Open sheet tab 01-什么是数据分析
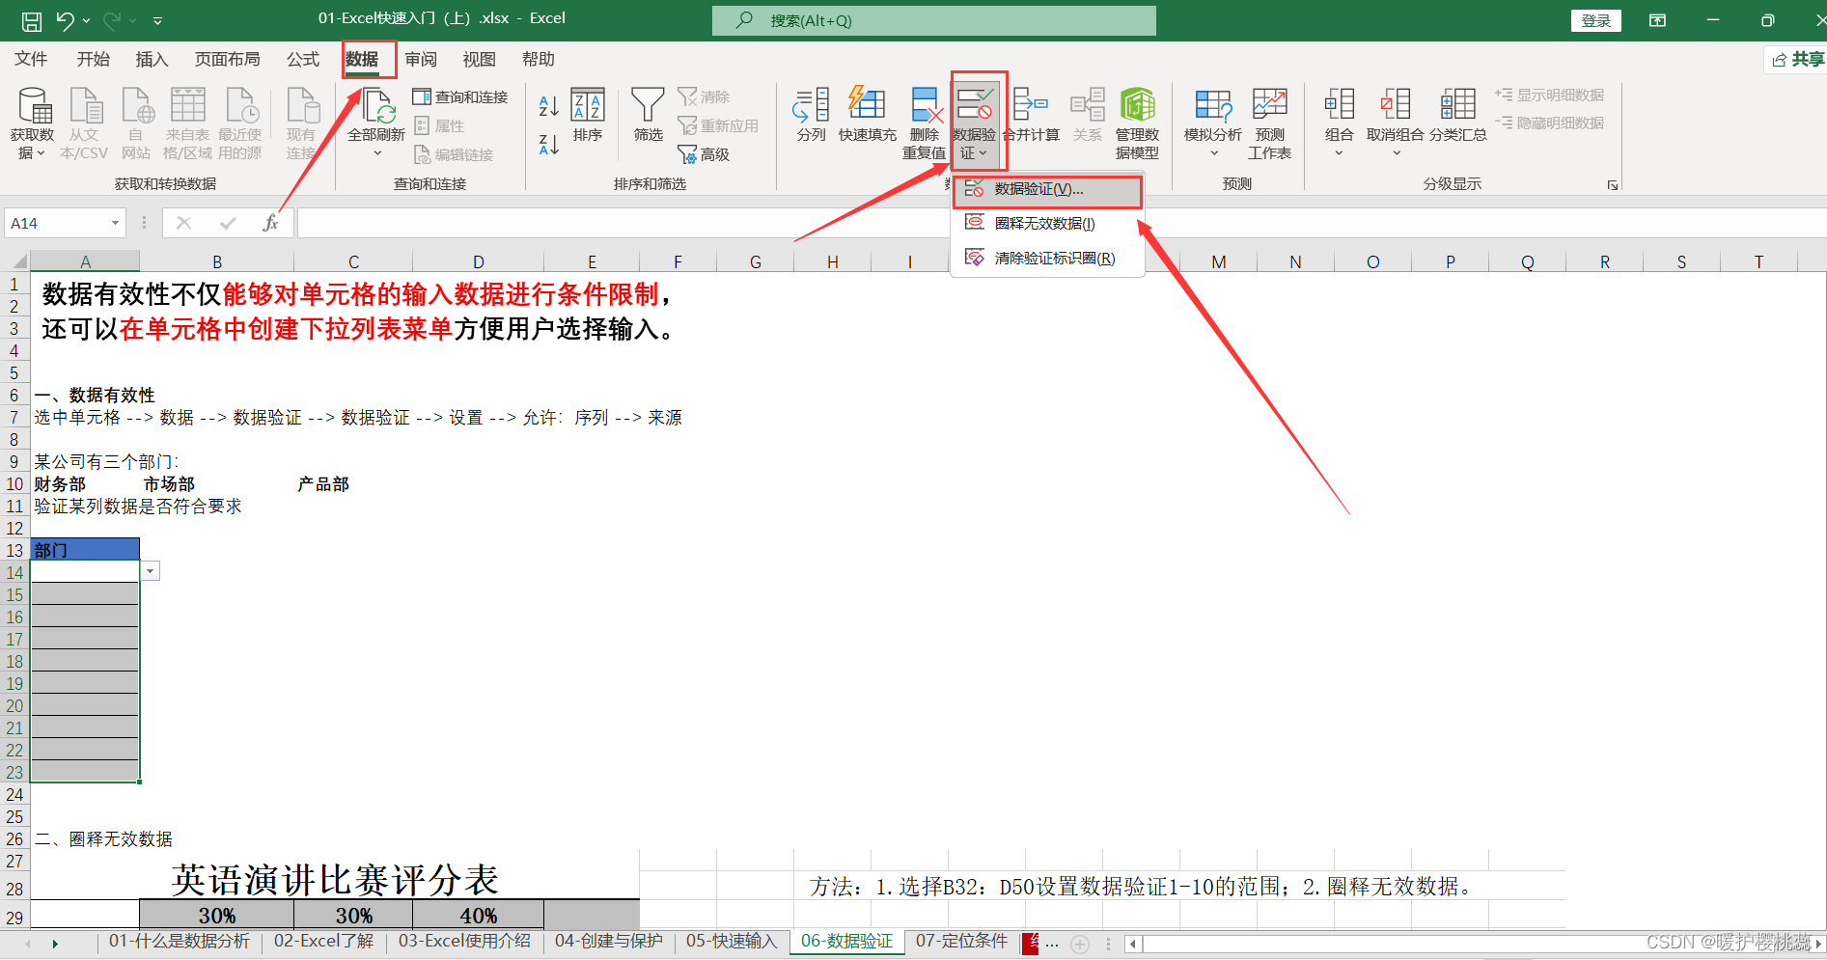1827x960 pixels. tap(180, 942)
